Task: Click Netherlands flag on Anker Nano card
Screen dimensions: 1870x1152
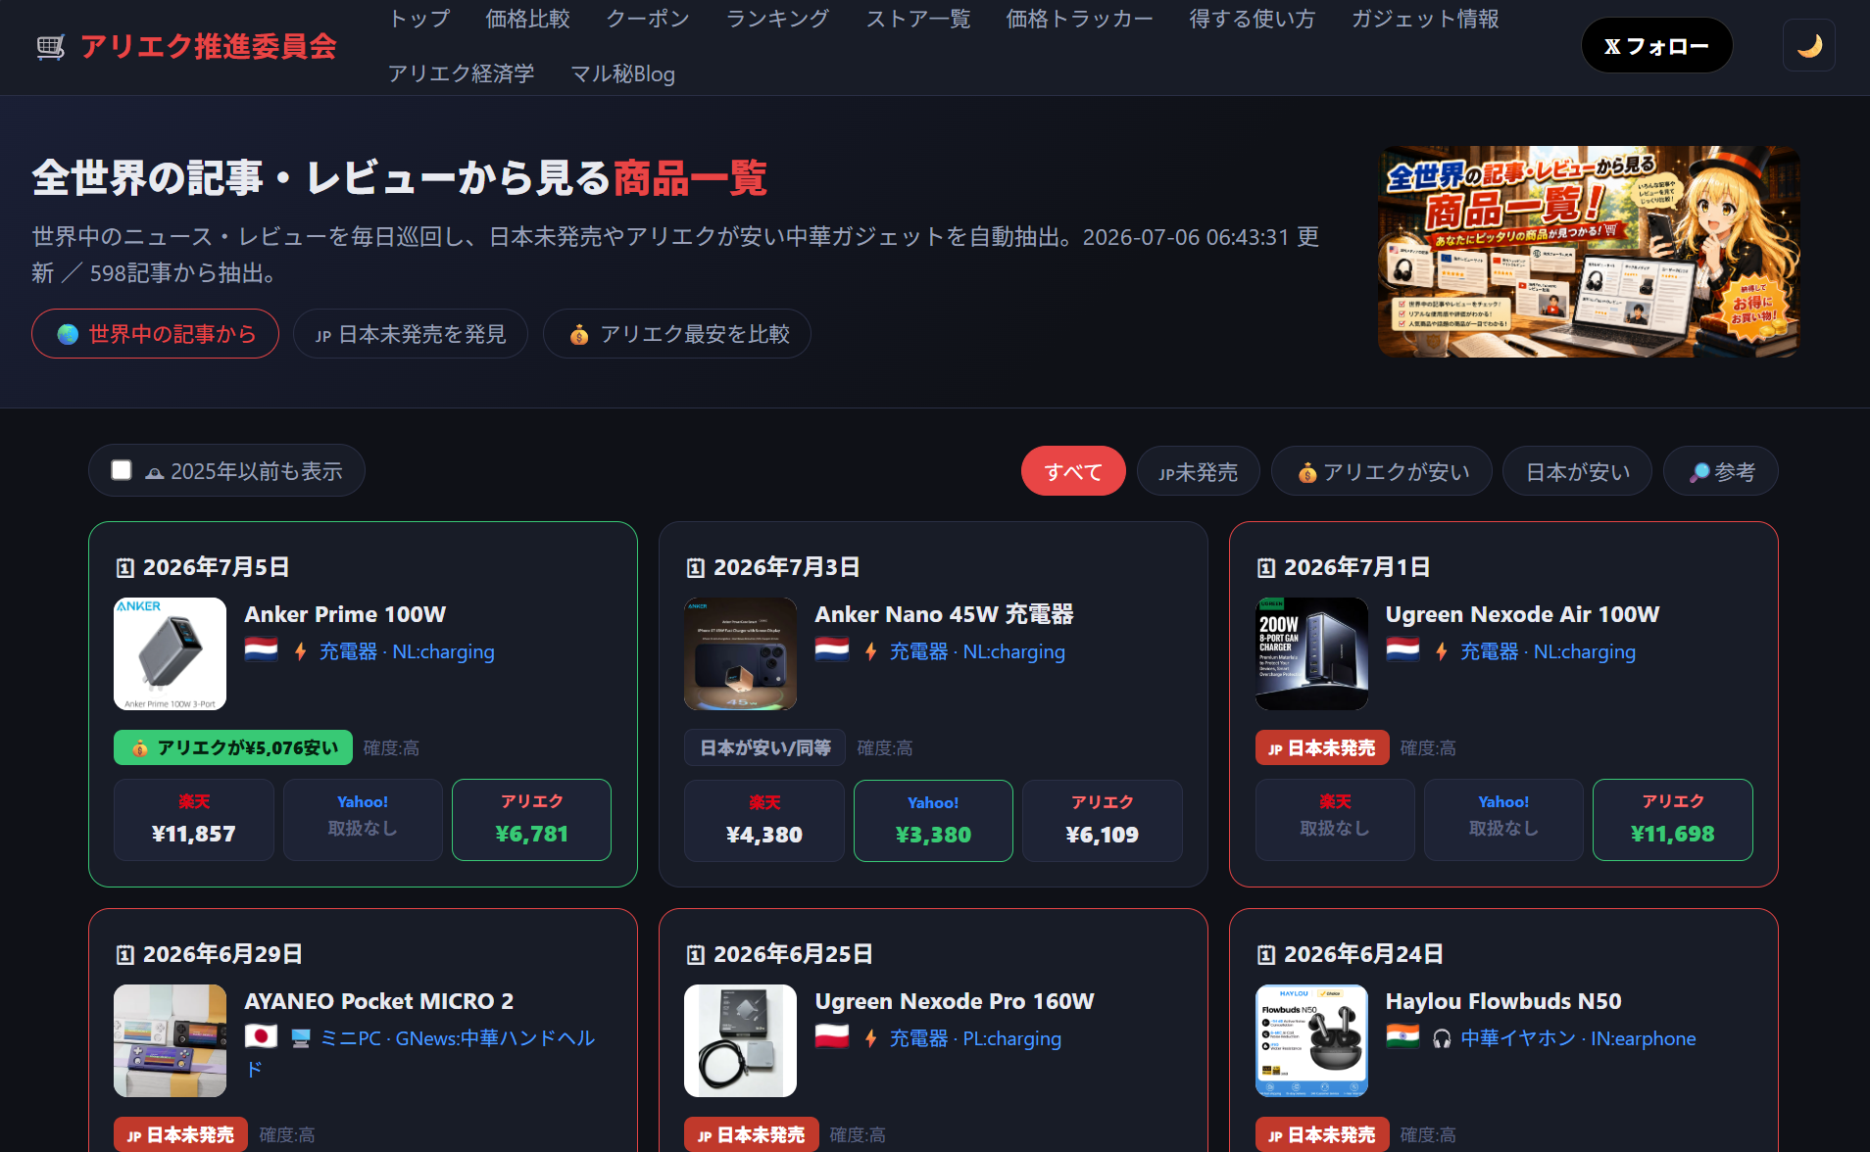Action: point(831,650)
